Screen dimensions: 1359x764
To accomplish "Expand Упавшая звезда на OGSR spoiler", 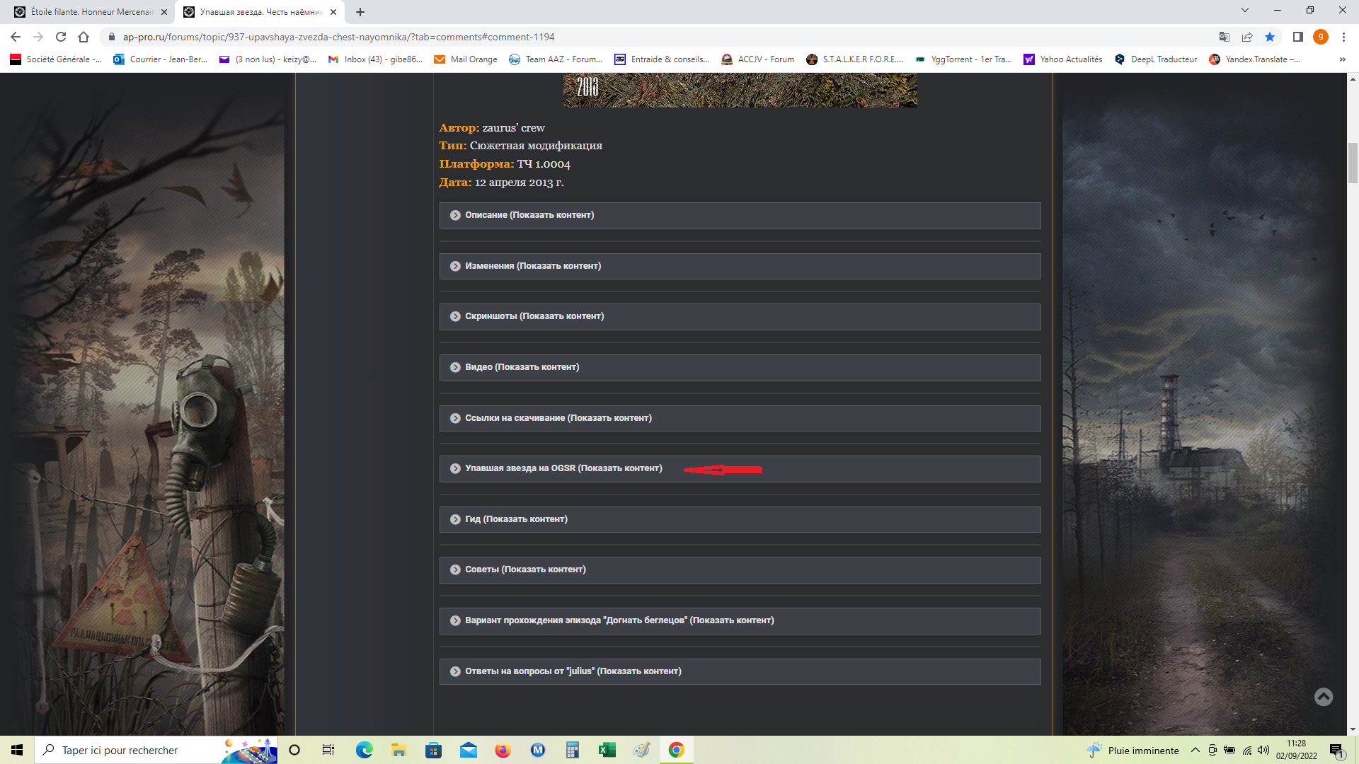I will point(563,468).
